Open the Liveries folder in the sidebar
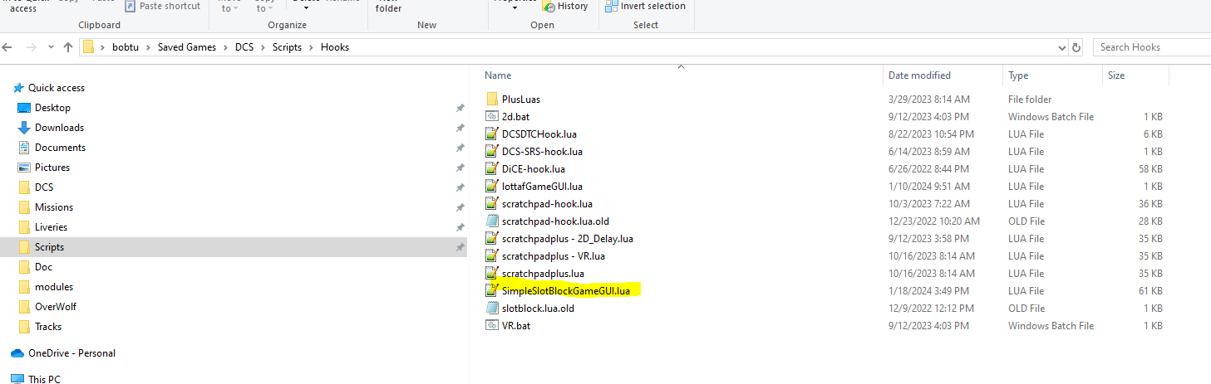 [x=51, y=227]
